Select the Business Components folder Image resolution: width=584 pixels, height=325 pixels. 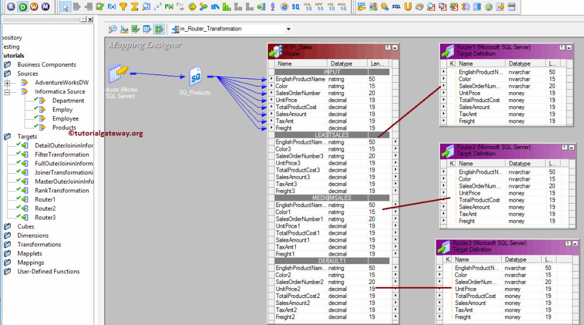coord(46,65)
